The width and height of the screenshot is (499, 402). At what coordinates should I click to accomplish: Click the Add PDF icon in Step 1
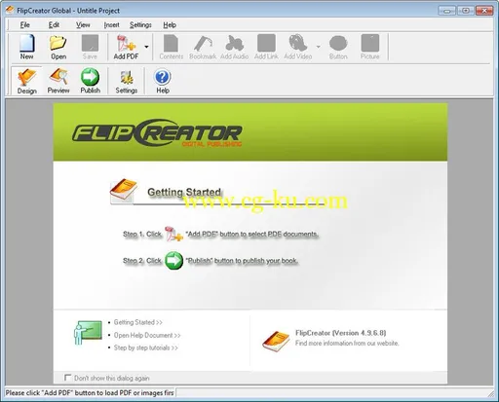coord(173,234)
